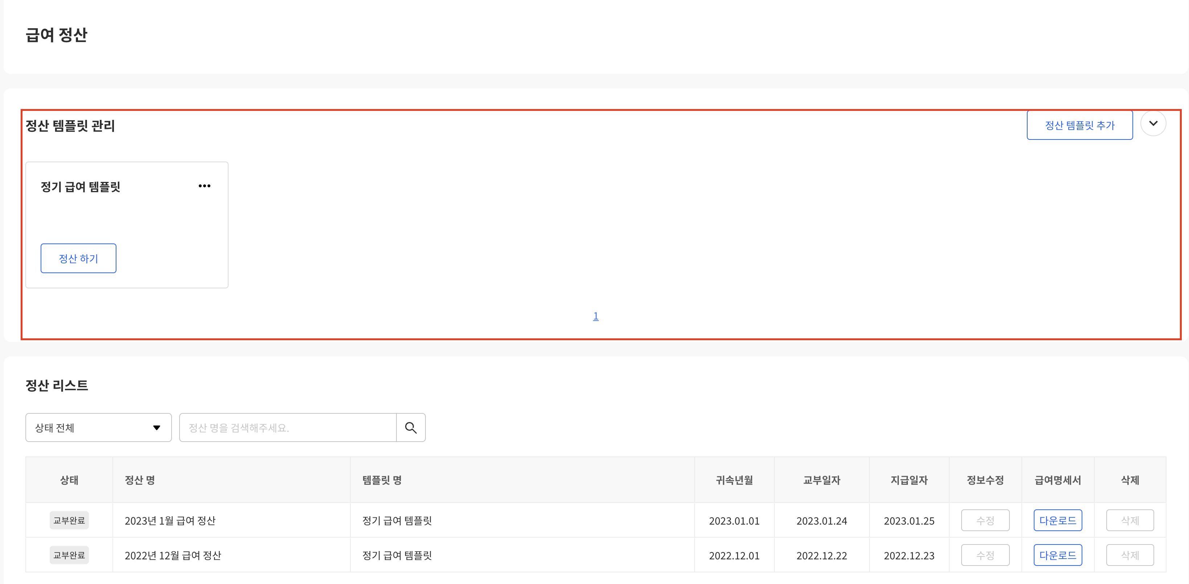This screenshot has height=584, width=1189.
Task: Click the 상태 column header
Action: (69, 480)
